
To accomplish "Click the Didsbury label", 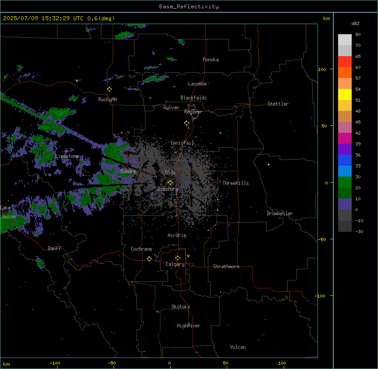I will point(168,189).
